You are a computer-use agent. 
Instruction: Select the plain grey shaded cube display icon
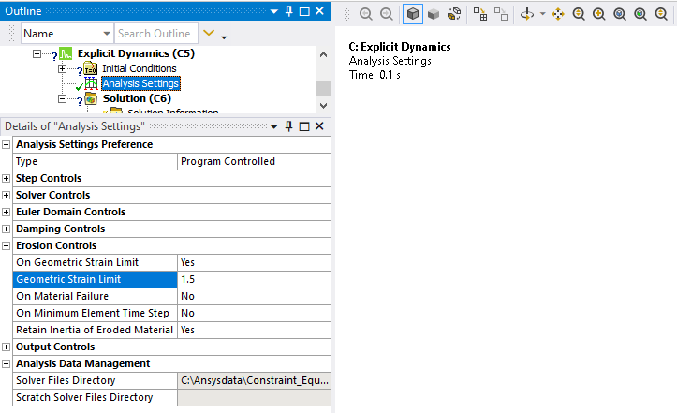[434, 14]
